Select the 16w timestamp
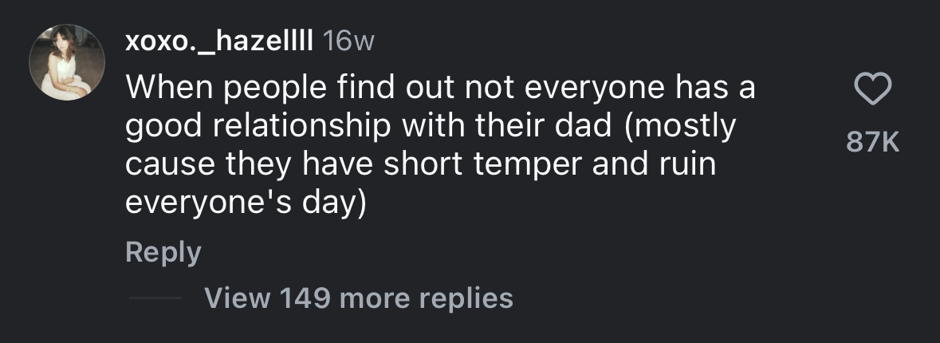The height and width of the screenshot is (343, 940). (345, 41)
